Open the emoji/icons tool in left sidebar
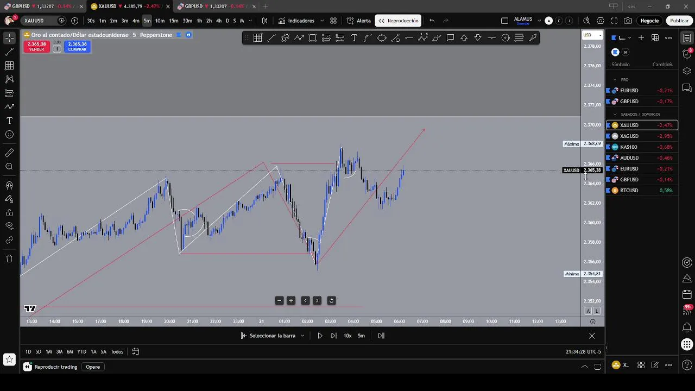 9,134
